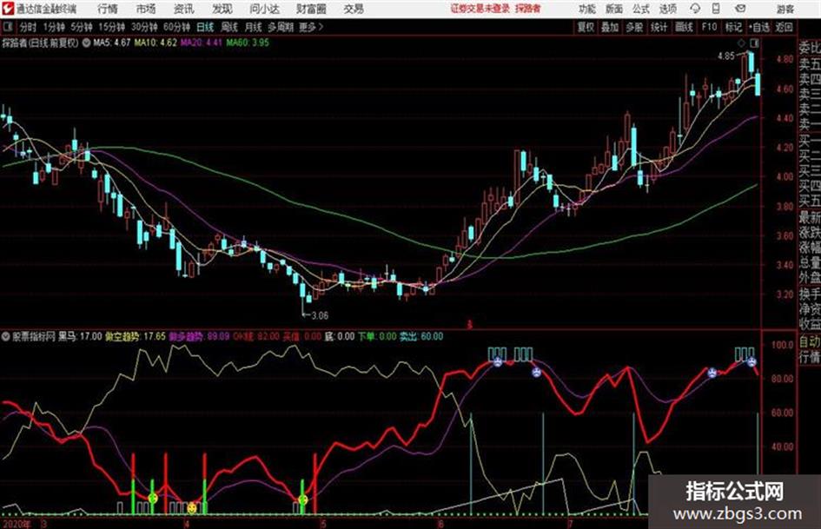Switch to the 60分钟 period tab
This screenshot has width=821, height=529.
176,27
